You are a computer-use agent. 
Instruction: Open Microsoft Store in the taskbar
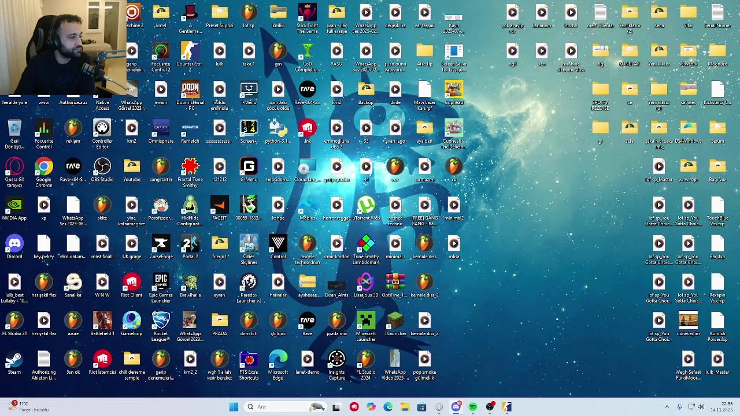click(x=421, y=407)
